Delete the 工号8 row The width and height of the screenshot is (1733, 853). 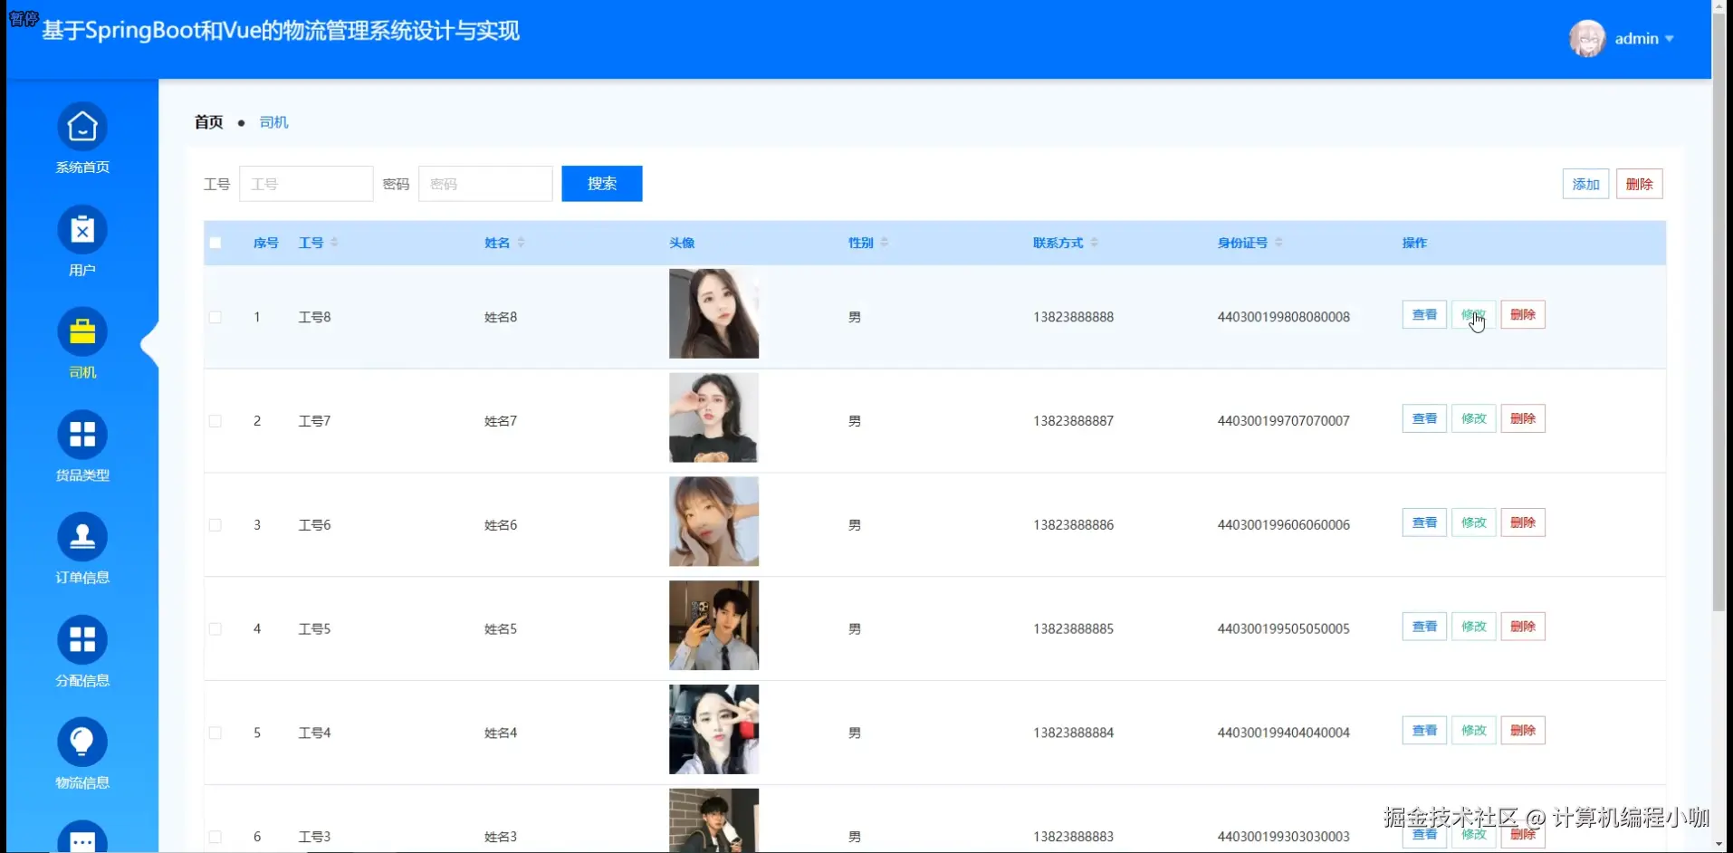1523,315
